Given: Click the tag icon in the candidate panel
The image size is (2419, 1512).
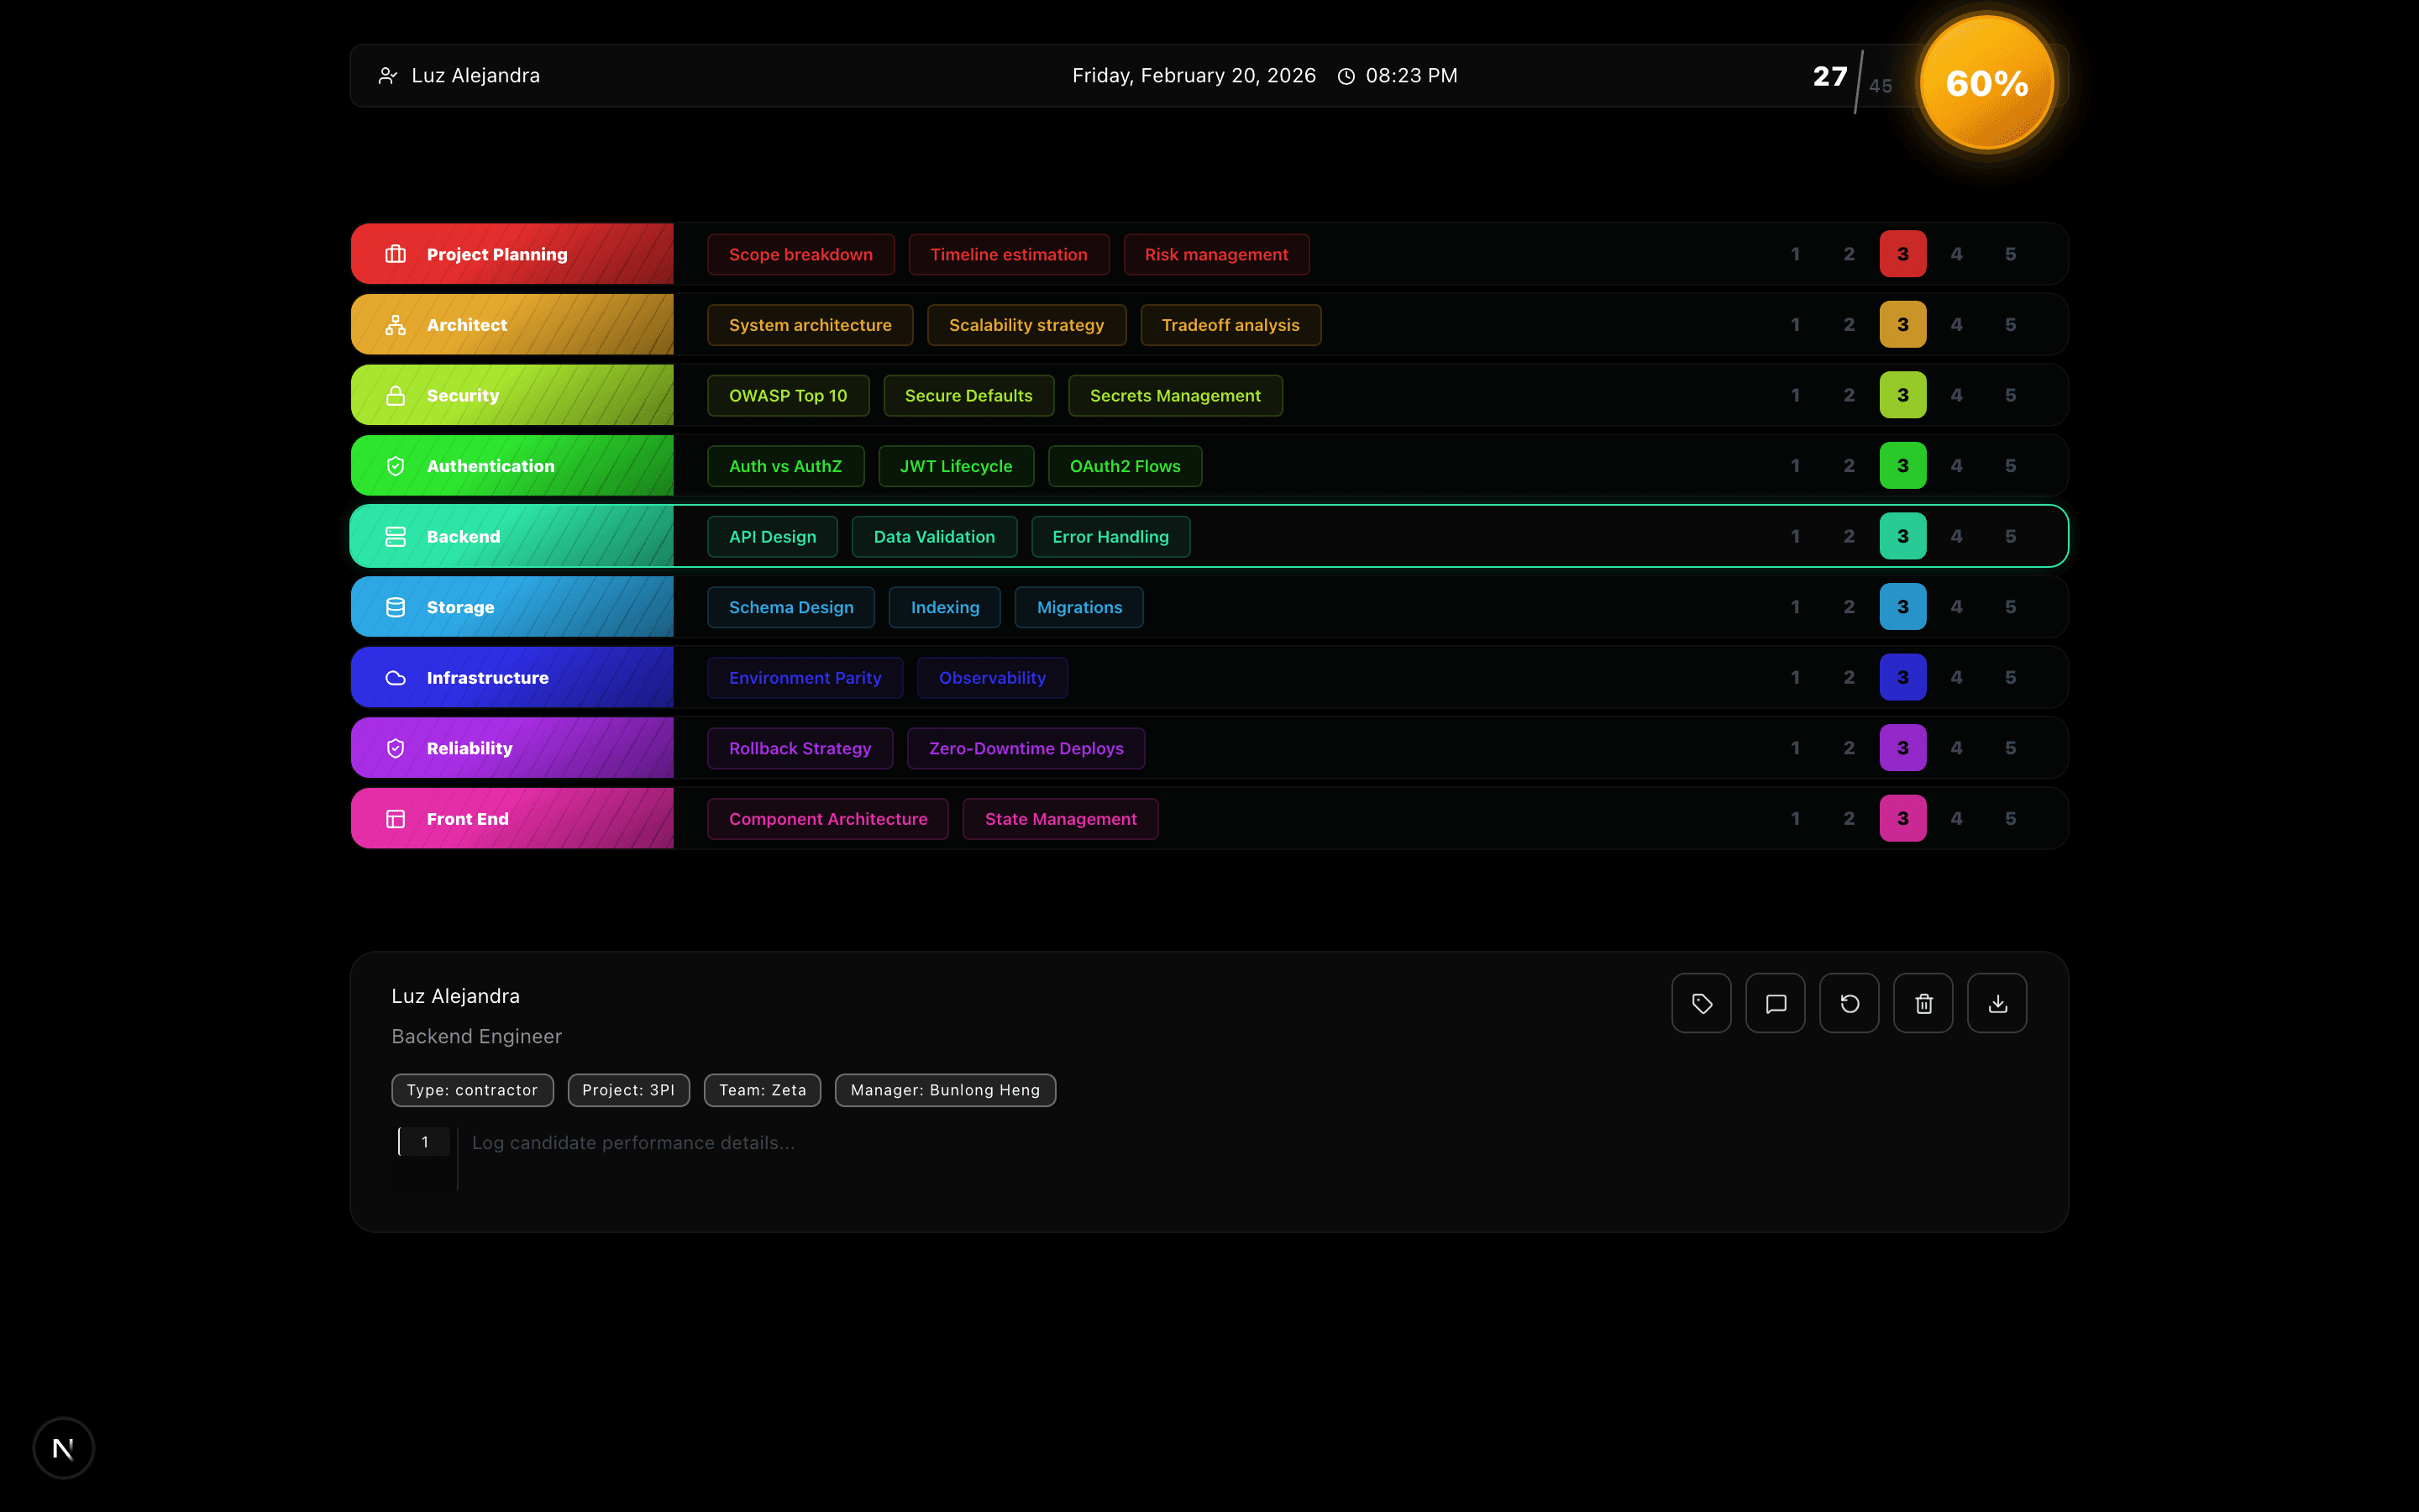Looking at the screenshot, I should pos(1702,1003).
